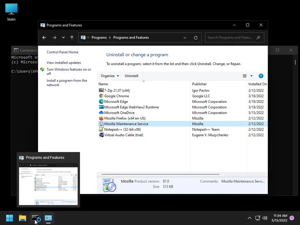
Task: Refresh the Programs and Features list
Action: point(195,38)
